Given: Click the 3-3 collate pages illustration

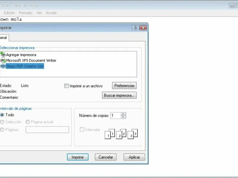Looking at the screenshot, I should coord(132,134).
